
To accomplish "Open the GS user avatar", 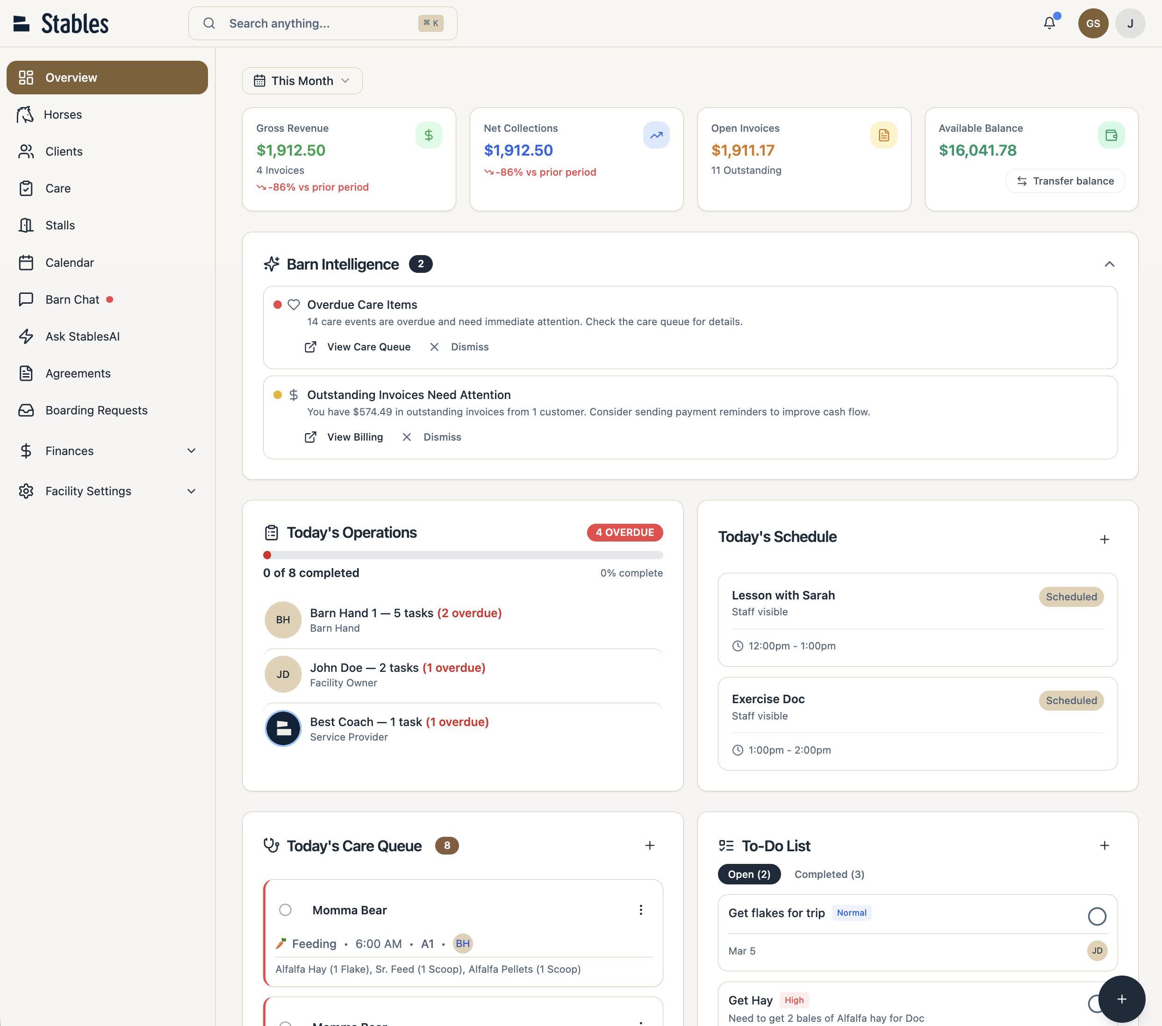I will pyautogui.click(x=1093, y=23).
